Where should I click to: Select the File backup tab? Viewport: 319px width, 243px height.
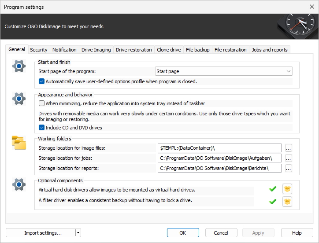coord(197,50)
